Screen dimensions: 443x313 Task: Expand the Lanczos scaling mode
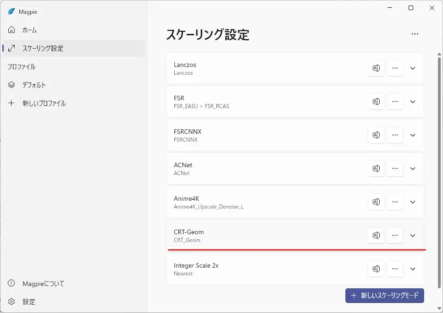[413, 68]
